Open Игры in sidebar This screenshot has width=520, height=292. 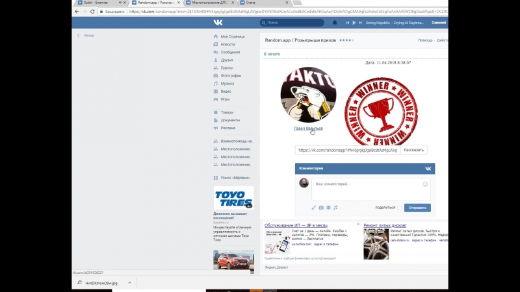point(225,99)
